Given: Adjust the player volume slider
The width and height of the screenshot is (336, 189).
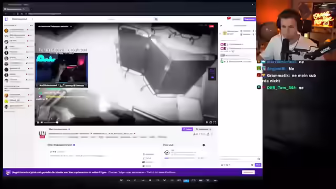Looking at the screenshot, I should pyautogui.click(x=51, y=122).
